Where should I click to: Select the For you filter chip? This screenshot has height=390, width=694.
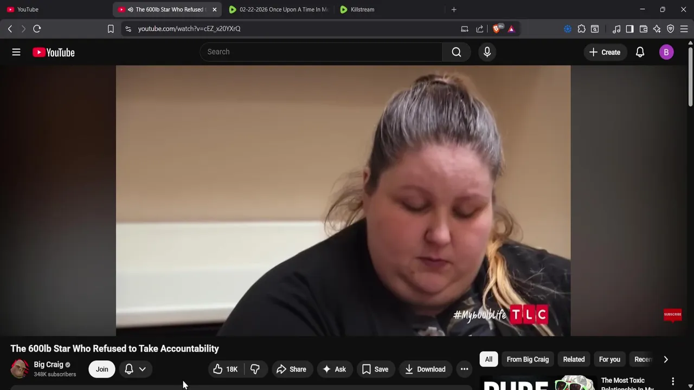pos(609,359)
